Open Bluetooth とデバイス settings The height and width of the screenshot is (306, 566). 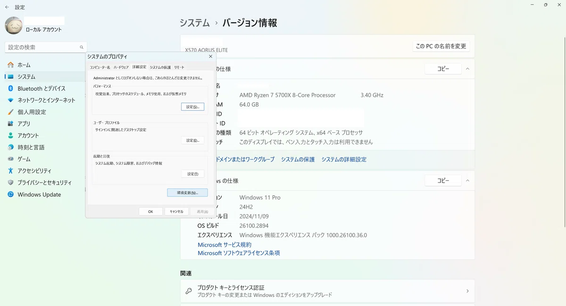(x=45, y=89)
